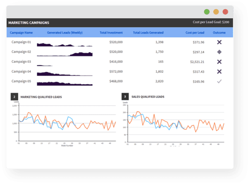Select the Campaign 05 name cell

coord(21,81)
